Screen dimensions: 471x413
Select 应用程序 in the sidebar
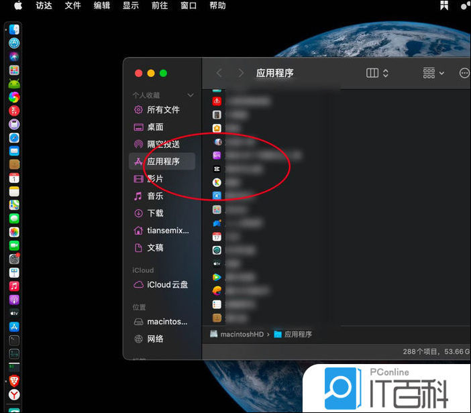coord(162,162)
